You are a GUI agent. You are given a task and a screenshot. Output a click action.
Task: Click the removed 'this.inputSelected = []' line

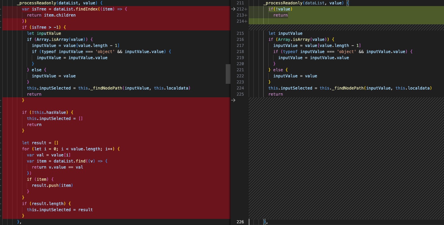[55, 119]
